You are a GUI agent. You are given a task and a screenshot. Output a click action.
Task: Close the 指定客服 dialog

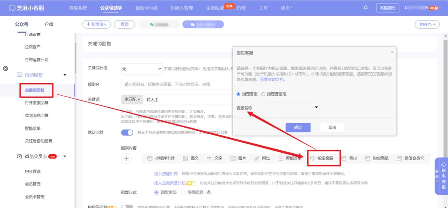(x=392, y=52)
